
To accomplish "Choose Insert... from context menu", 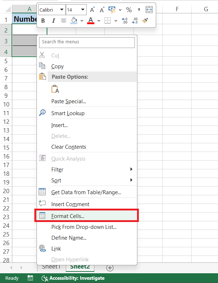I will (87, 125).
